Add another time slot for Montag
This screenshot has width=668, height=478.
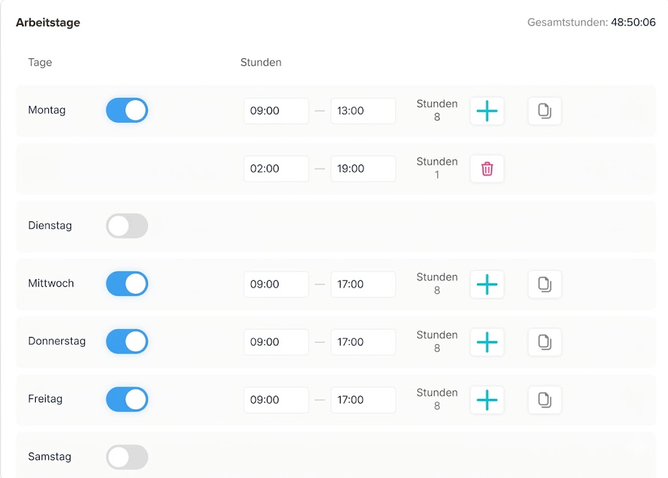coord(487,111)
